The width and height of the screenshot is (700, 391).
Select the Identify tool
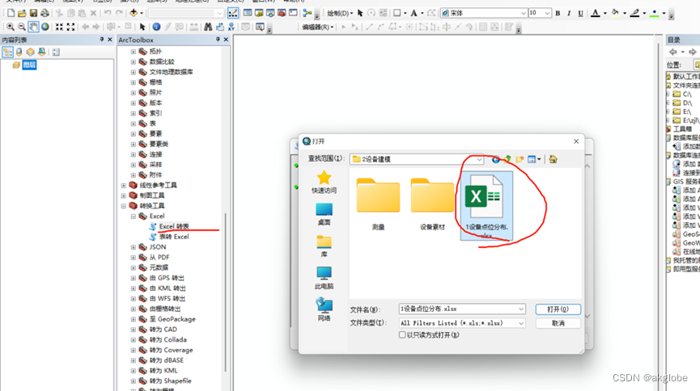(156, 27)
